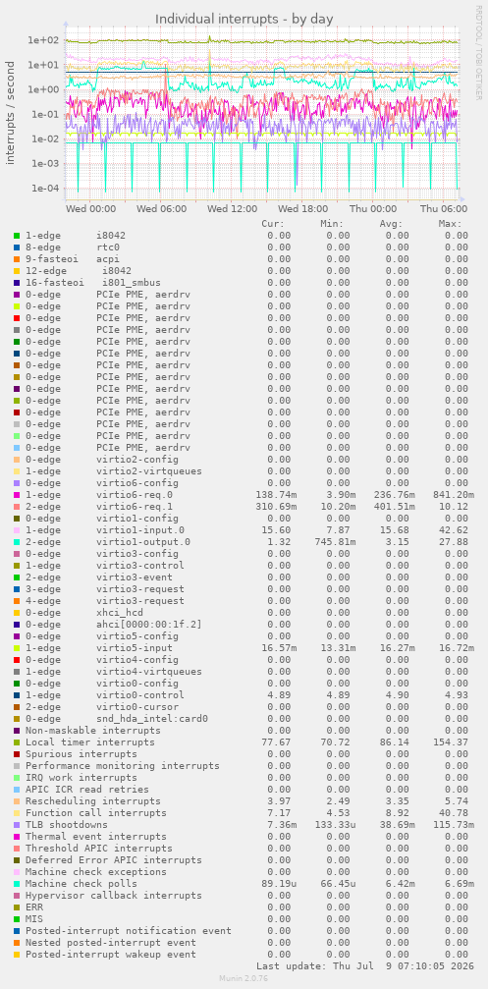The image size is (488, 989).
Task: Click the virtio2-virtqueues legend label
Action: 149,471
